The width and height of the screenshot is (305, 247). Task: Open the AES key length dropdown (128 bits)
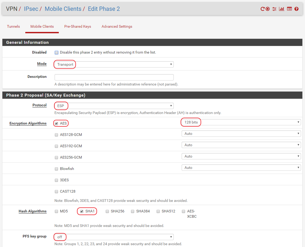tap(241, 122)
